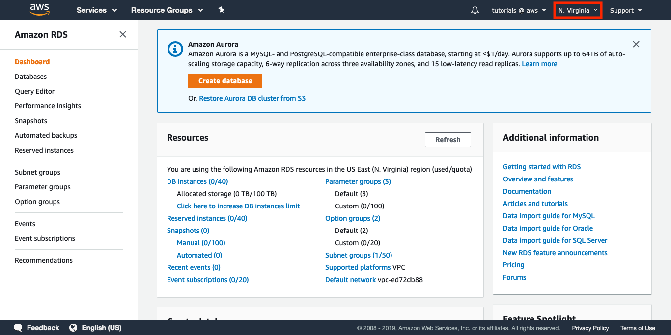671x335 pixels.
Task: Click the info icon in Aurora banner
Action: pyautogui.click(x=175, y=49)
